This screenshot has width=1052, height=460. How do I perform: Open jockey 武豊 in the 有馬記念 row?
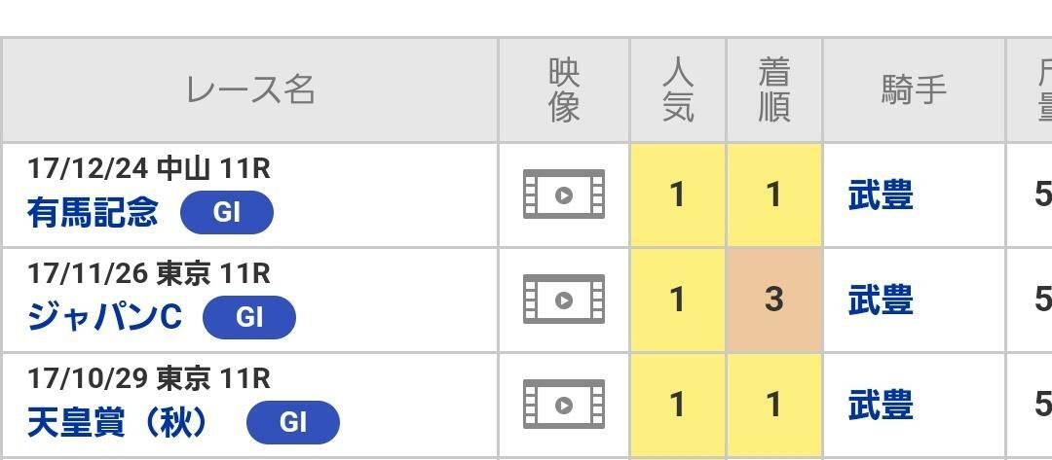[880, 195]
